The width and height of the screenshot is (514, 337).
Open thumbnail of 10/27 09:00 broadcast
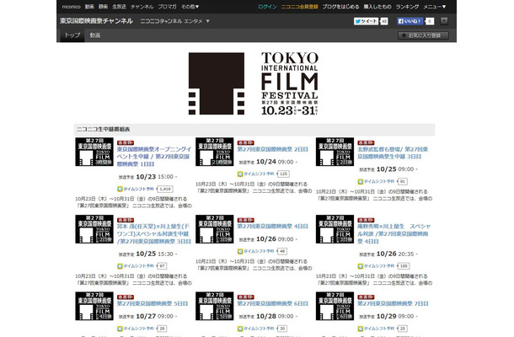[x=94, y=306]
